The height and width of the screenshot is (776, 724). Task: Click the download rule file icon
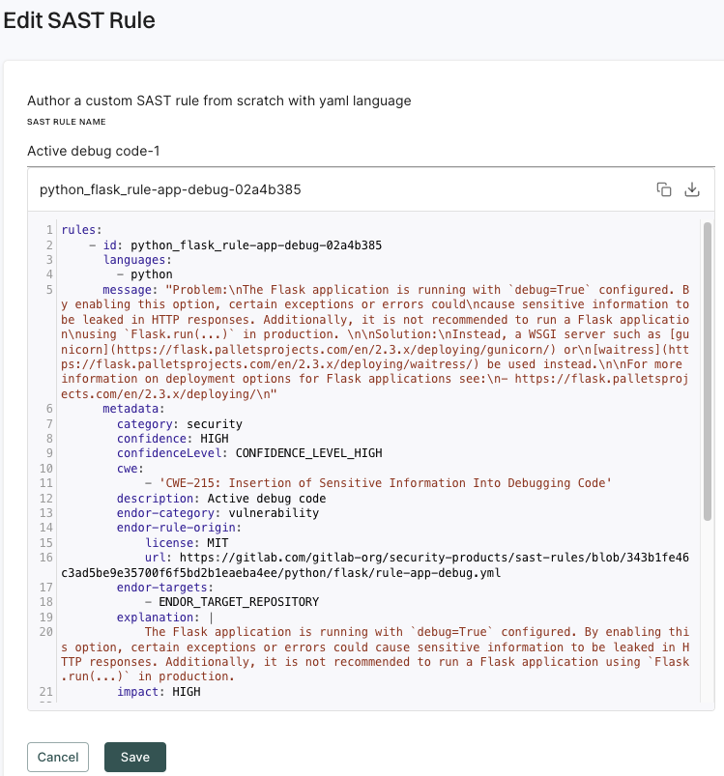click(x=691, y=189)
